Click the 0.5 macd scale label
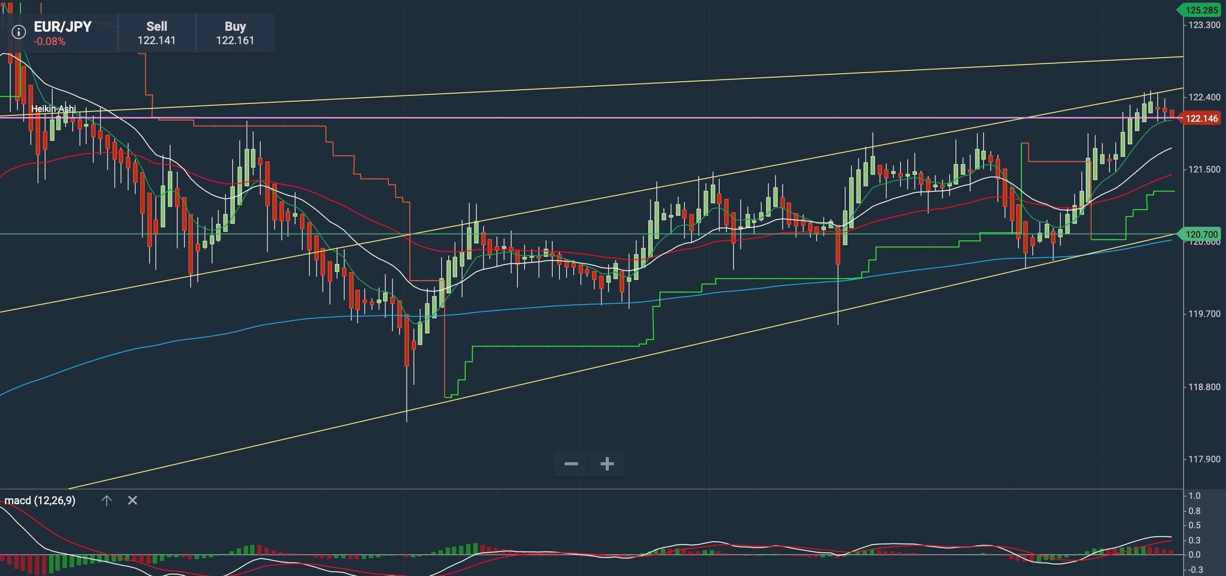Screen dimensions: 1226x576 coord(1195,525)
